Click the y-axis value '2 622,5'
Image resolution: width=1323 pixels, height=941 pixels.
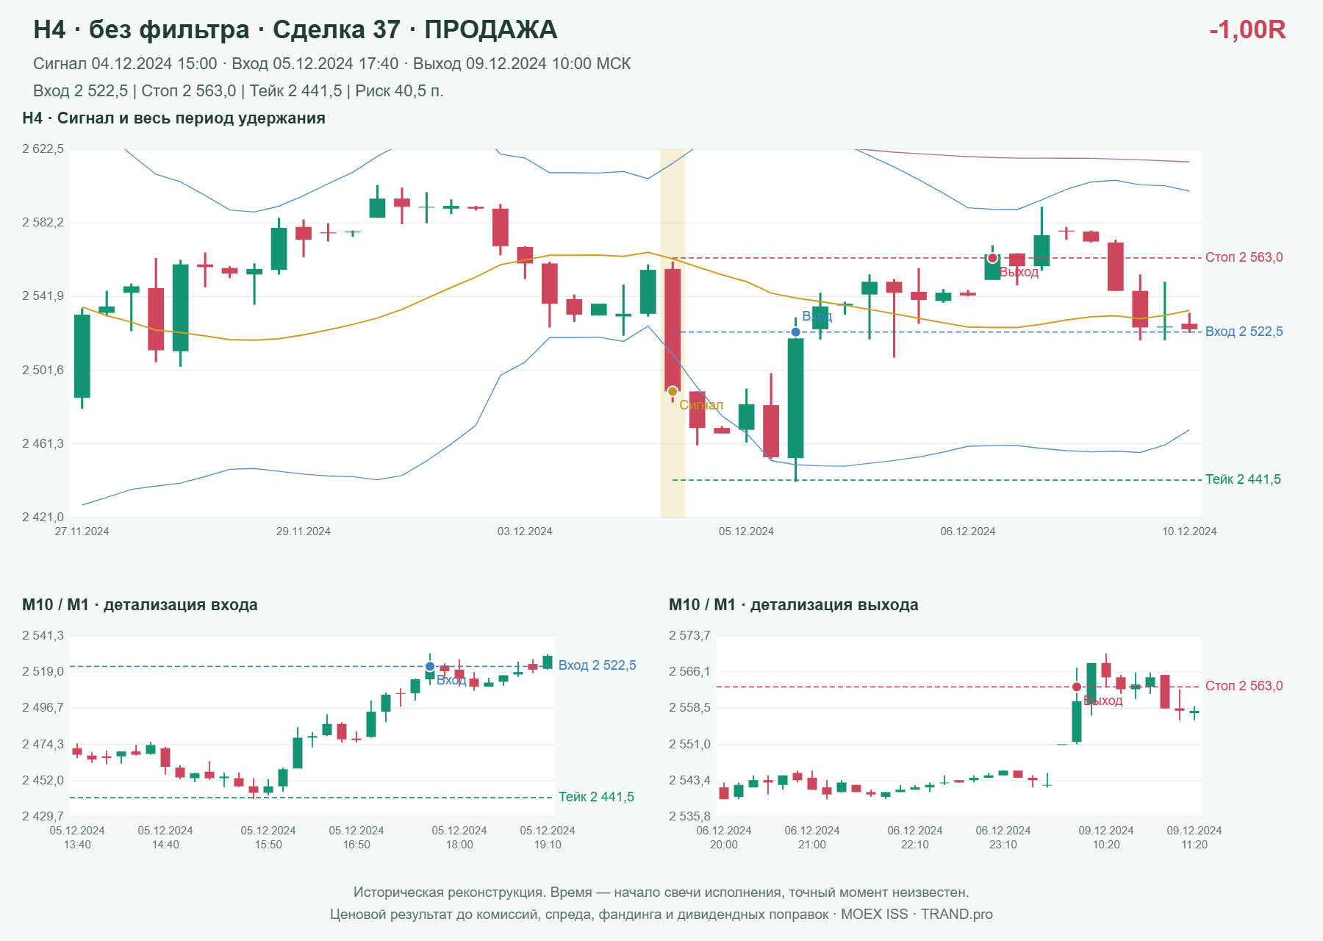coord(43,149)
